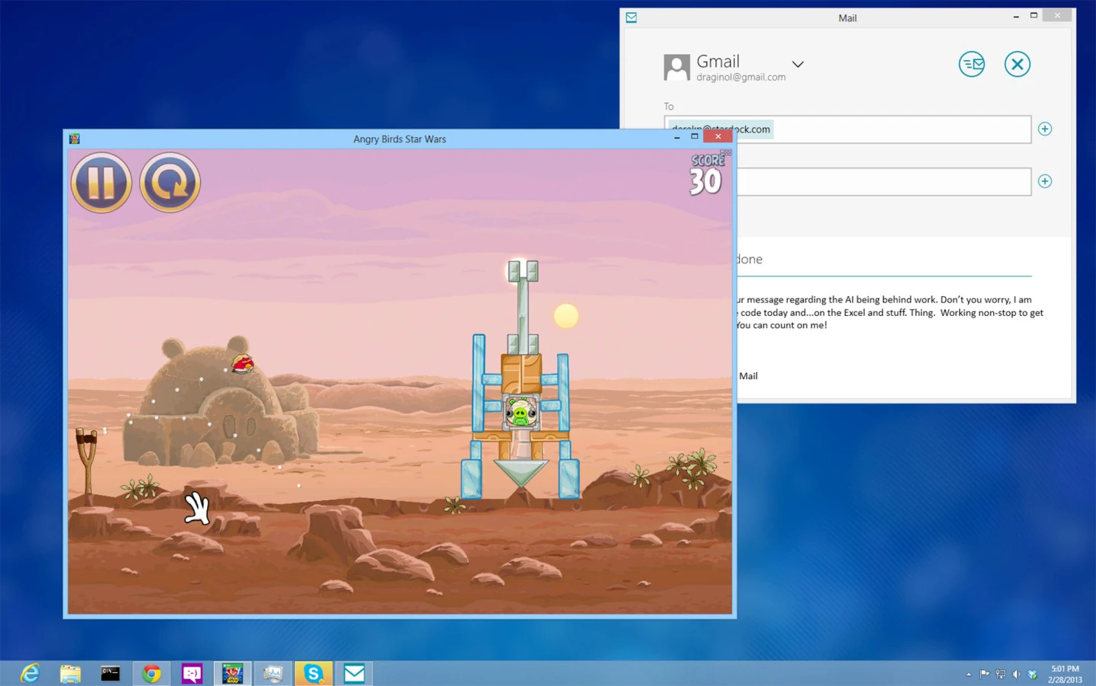Discard the email draft with X icon
The image size is (1096, 686).
pos(1017,64)
